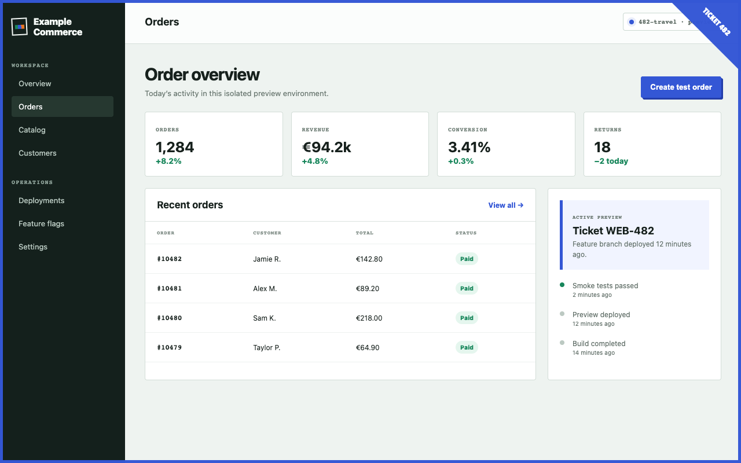Click customer name Taylor P.
This screenshot has height=463, width=741.
pyautogui.click(x=267, y=347)
